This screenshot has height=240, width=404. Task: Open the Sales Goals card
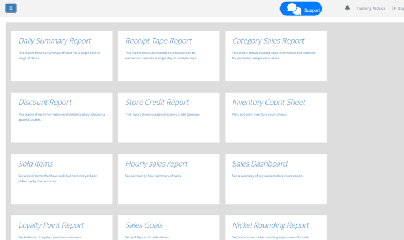(144, 225)
